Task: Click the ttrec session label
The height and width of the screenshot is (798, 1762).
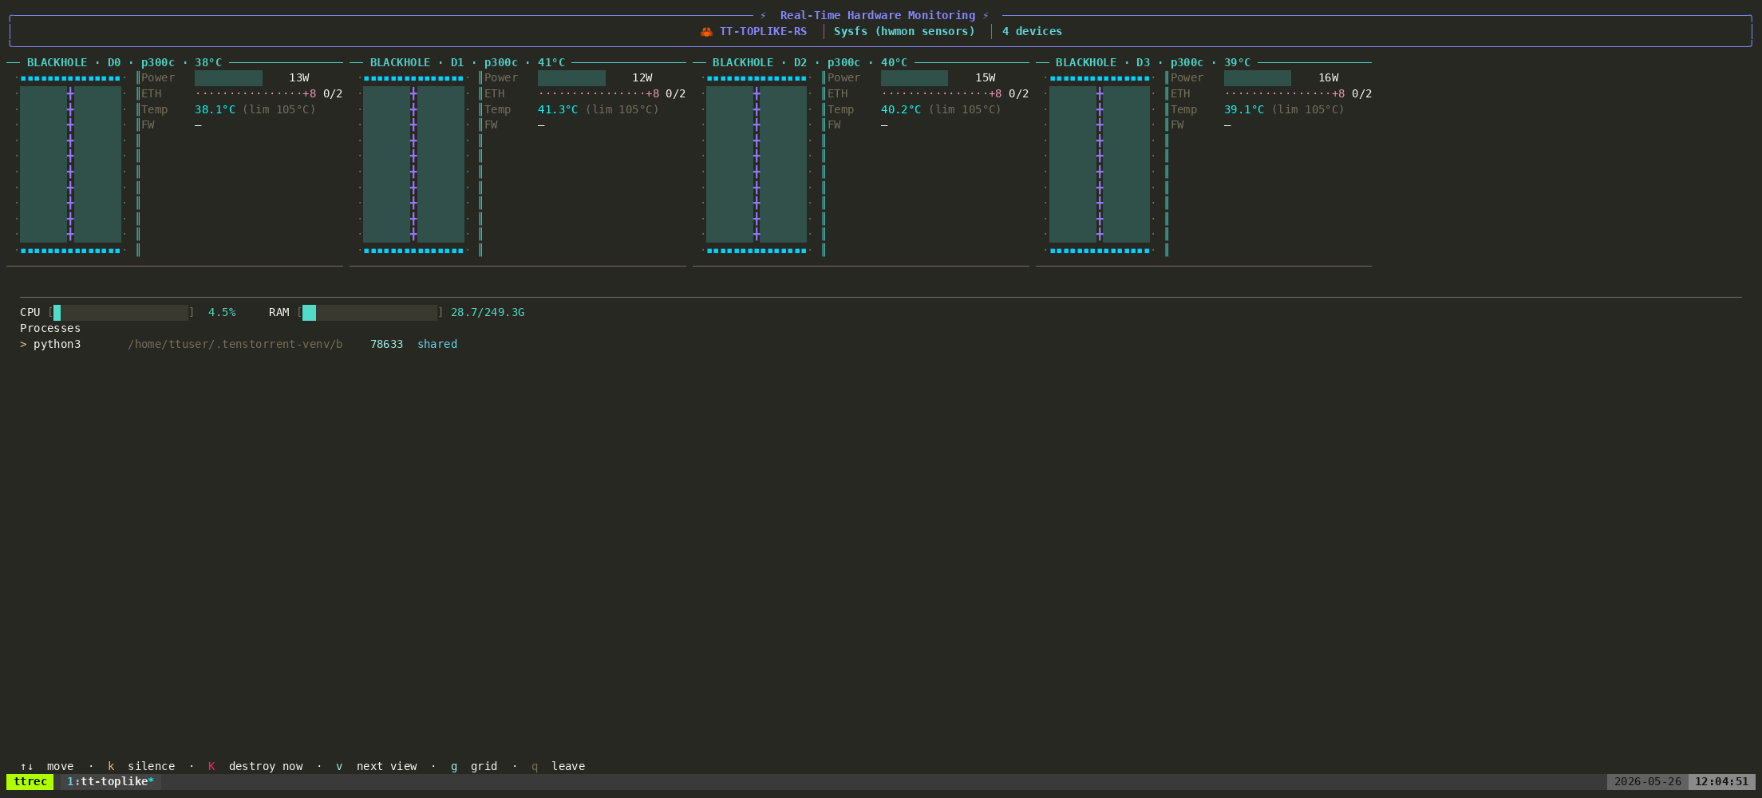Action: [30, 782]
